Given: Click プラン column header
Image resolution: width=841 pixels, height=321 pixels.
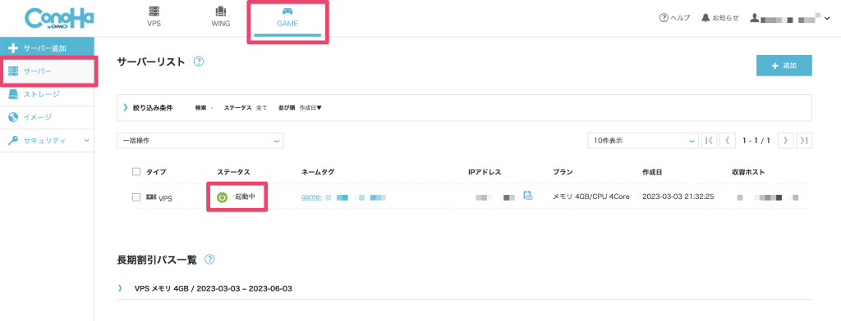Looking at the screenshot, I should pos(563,172).
